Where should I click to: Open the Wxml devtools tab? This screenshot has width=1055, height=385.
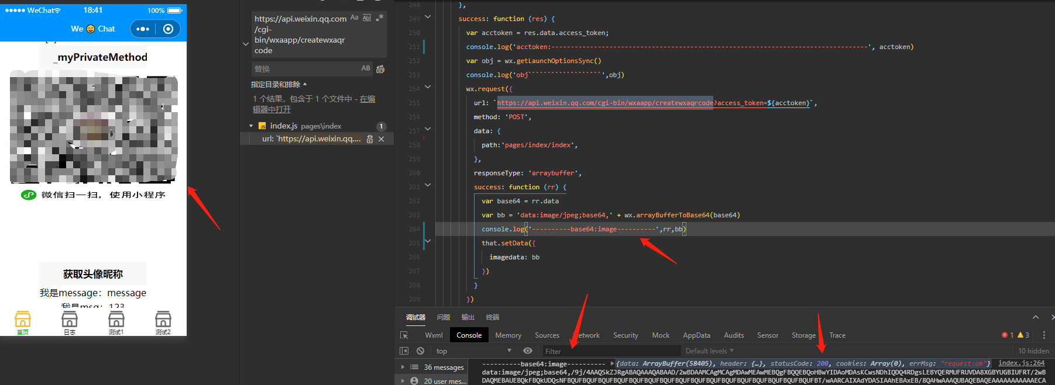[434, 335]
